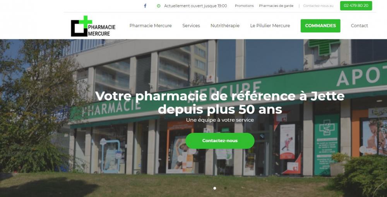
Task: Open Le Pilulier Mercure menu item
Action: [x=270, y=25]
